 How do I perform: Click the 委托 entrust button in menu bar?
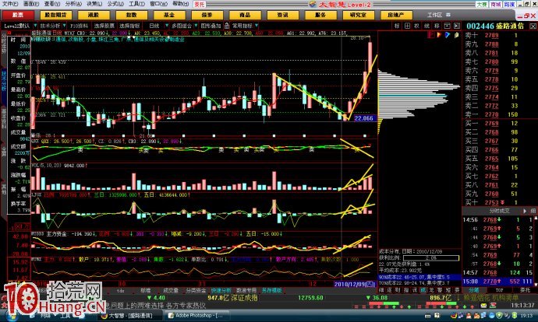(200, 4)
